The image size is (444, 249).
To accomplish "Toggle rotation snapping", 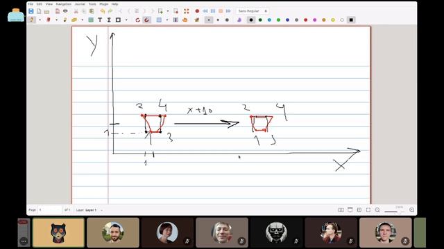I will coord(137,20).
